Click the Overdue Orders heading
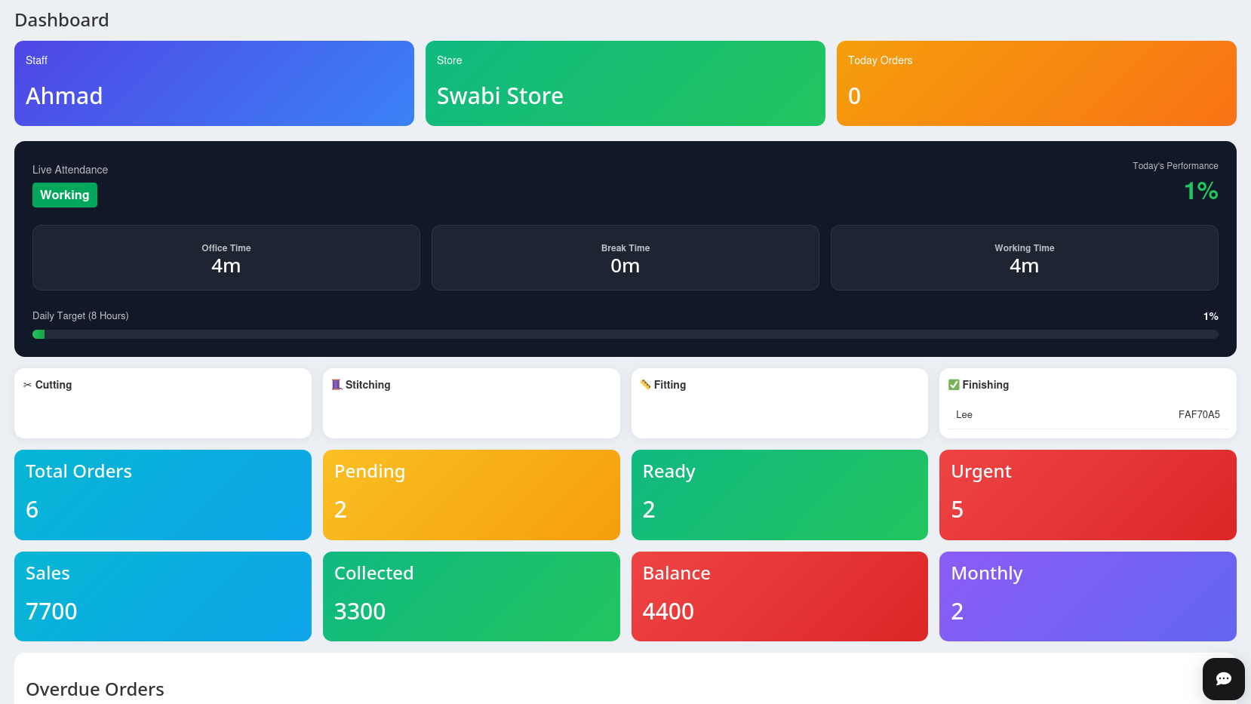Screen dimensions: 1251x704 pos(95,690)
